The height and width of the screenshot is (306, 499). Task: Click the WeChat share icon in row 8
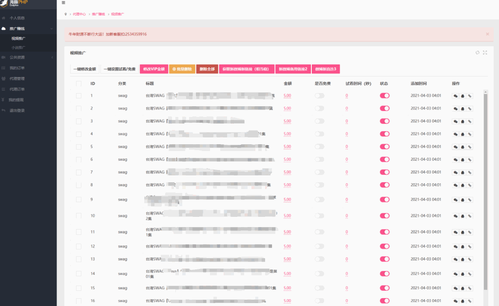(456, 185)
